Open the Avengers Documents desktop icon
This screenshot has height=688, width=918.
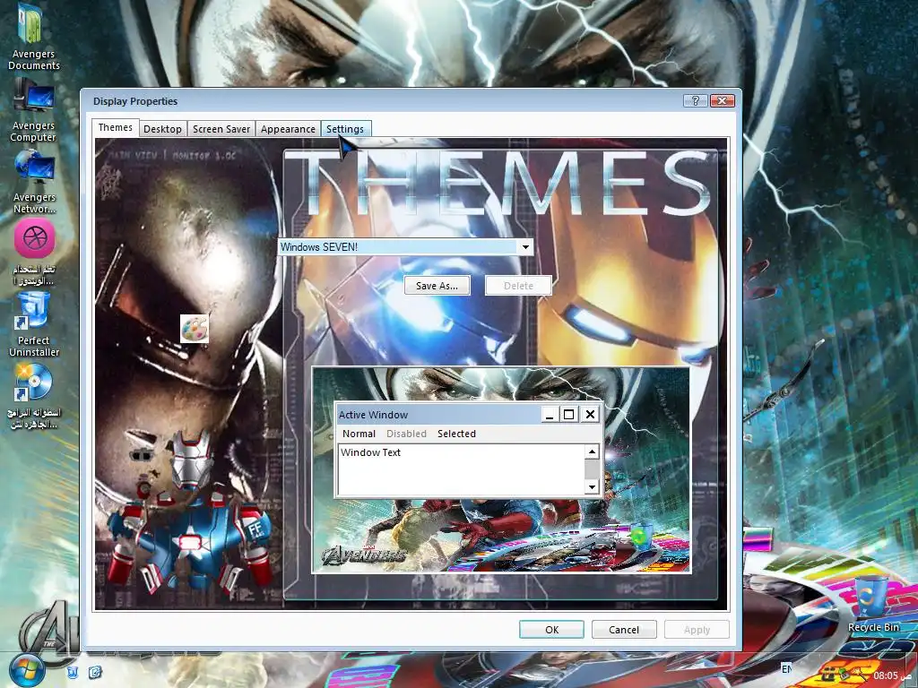tap(33, 36)
